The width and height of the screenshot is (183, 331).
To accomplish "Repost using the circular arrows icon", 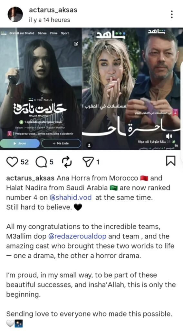I will click(x=67, y=162).
